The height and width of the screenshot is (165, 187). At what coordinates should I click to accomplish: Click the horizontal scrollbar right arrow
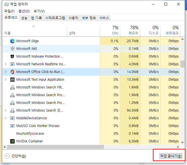coord(178,147)
